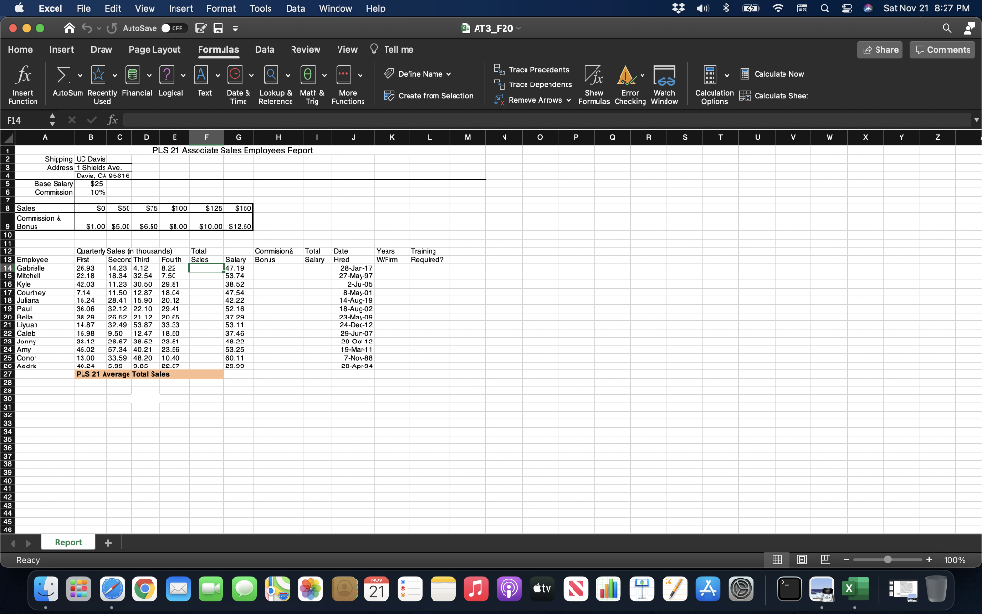
Task: Switch to the Page Layout tab
Action: 154,50
